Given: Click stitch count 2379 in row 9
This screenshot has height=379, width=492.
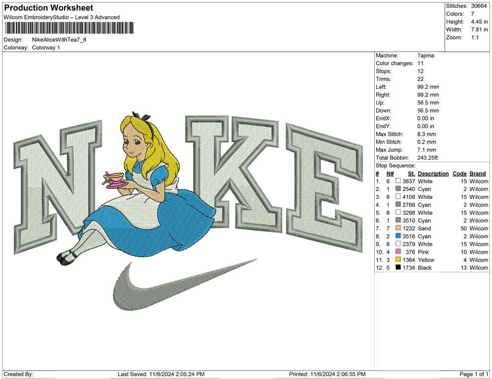Looking at the screenshot, I should [x=409, y=244].
